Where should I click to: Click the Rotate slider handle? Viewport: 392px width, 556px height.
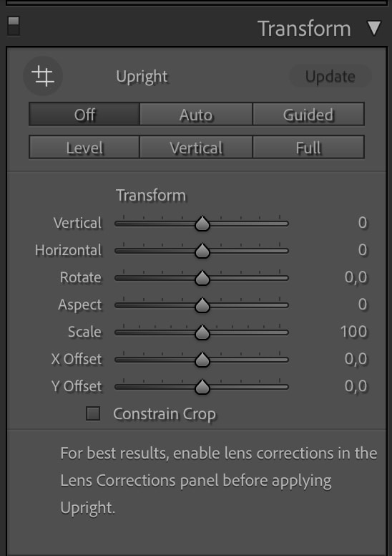click(x=202, y=278)
